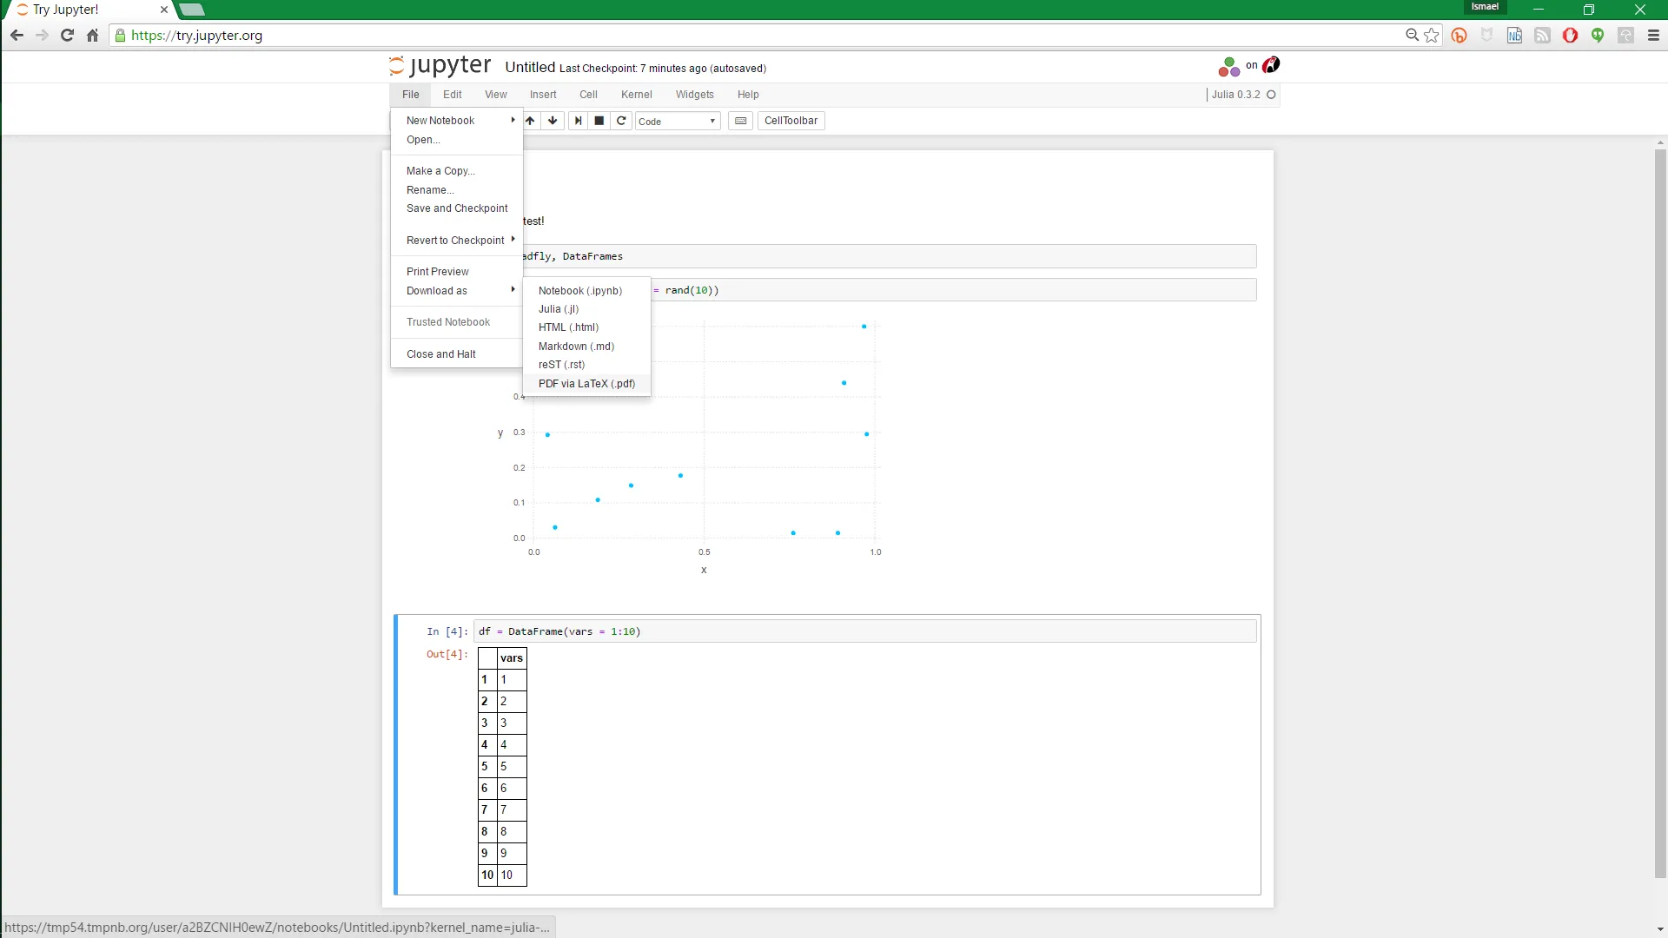The width and height of the screenshot is (1668, 938).
Task: Open the Code cell type dropdown
Action: (x=677, y=122)
